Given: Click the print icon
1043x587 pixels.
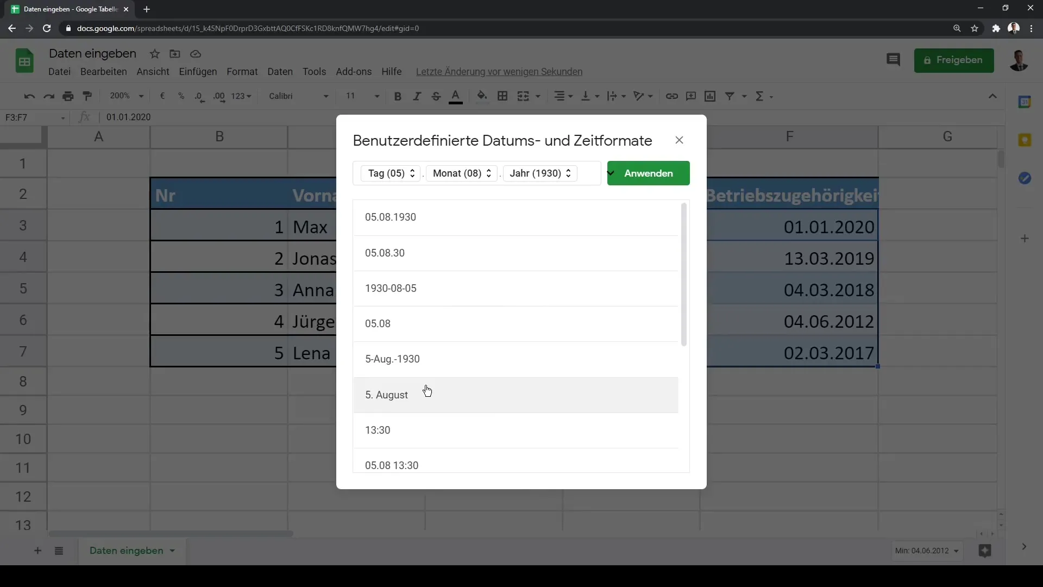Looking at the screenshot, I should tap(68, 96).
